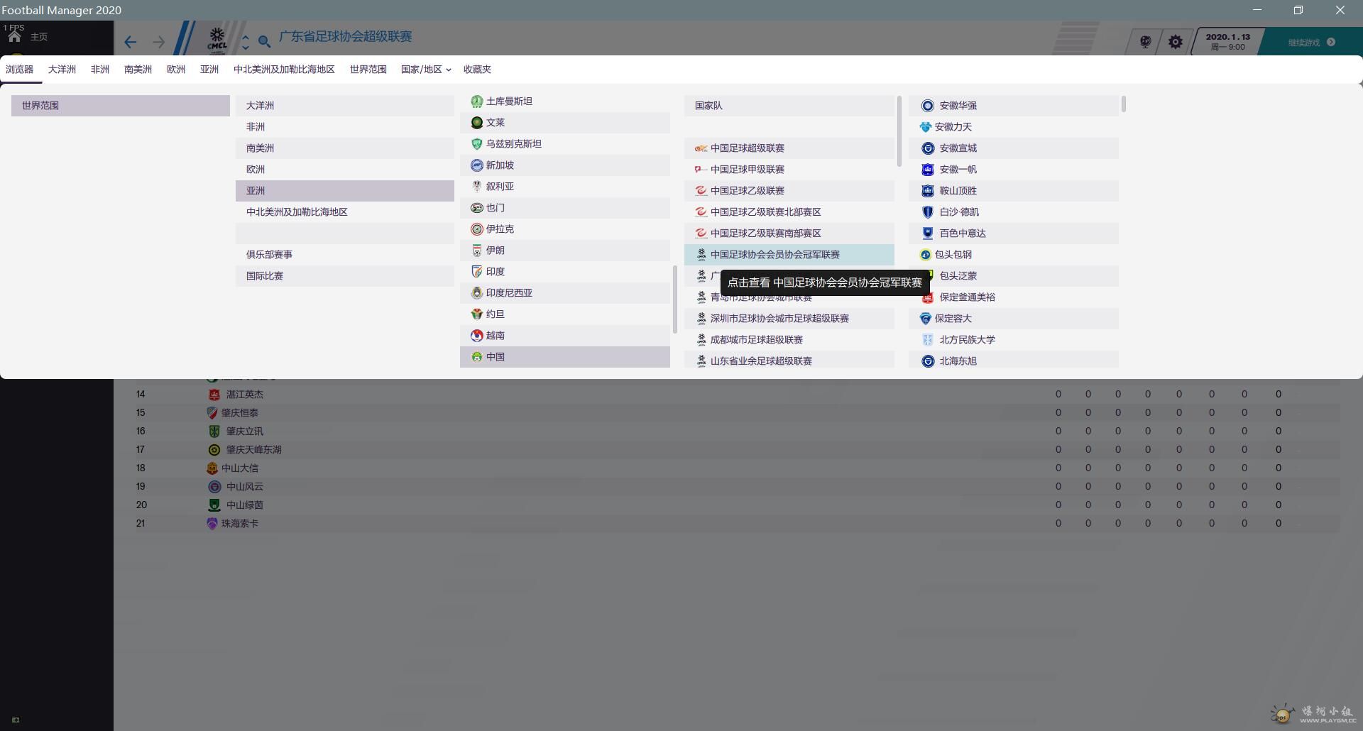Go forward with the right arrow
Screen dimensions: 1363x731
coord(158,42)
